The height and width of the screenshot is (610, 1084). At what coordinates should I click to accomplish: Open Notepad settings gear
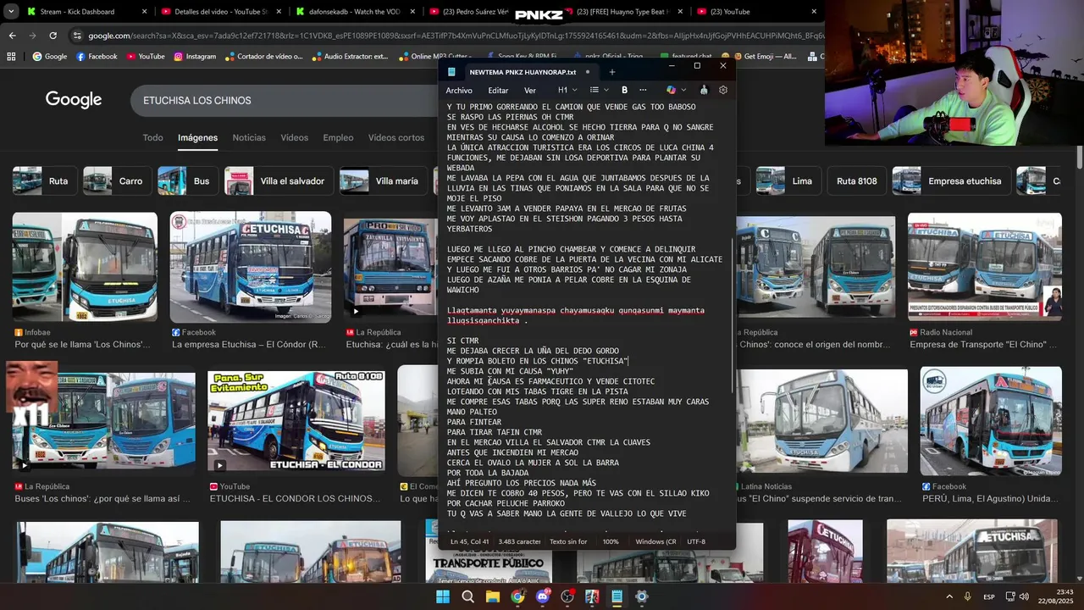point(723,90)
